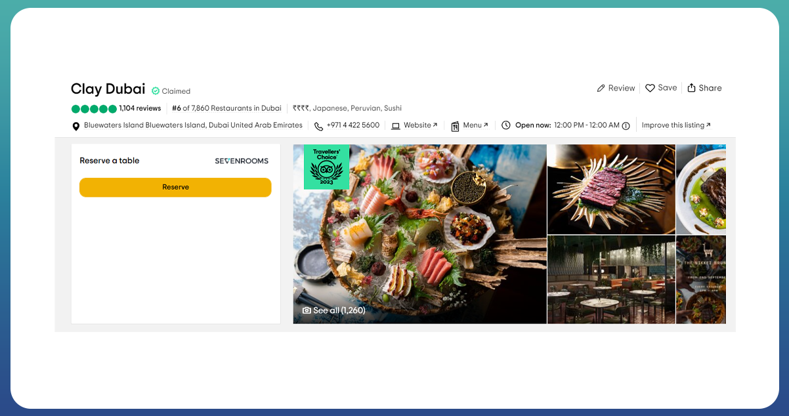Click Improve this listing link
Viewport: 789px width, 416px height.
[x=675, y=125]
